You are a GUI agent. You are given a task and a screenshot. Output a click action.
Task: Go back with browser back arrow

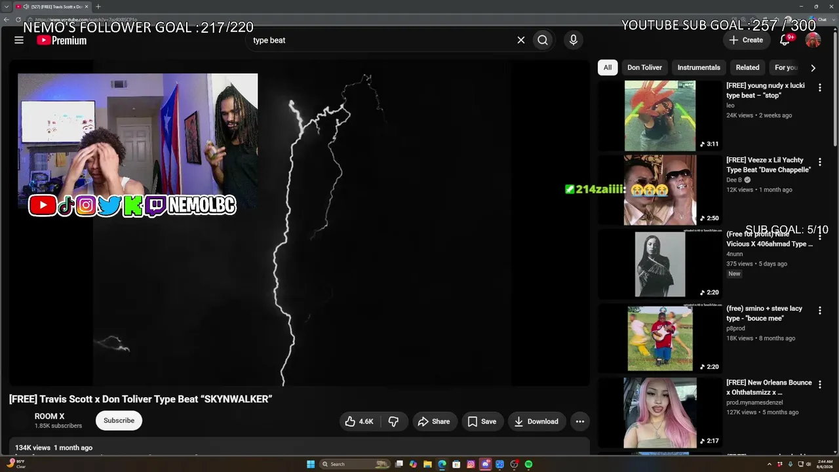(7, 20)
